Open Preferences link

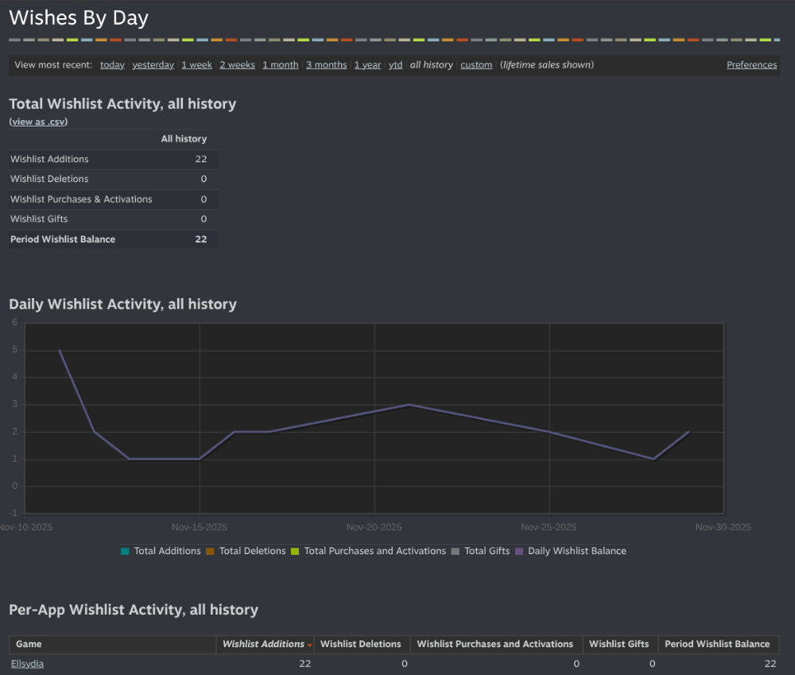click(751, 65)
